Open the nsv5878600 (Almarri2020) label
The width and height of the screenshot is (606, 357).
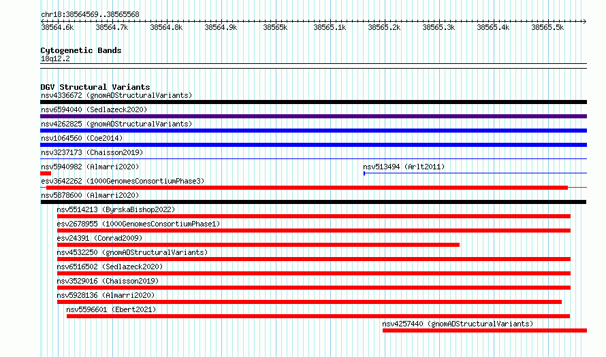tap(90, 195)
